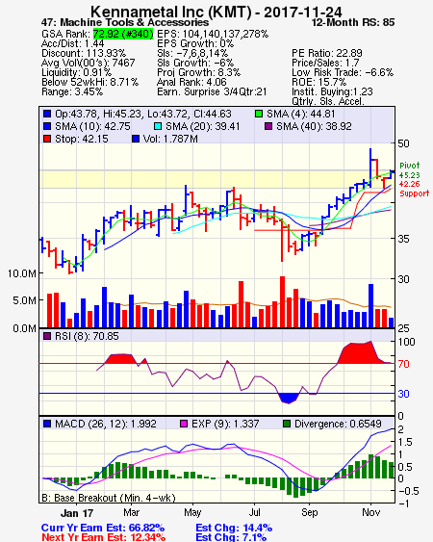Screen dimensions: 433x542
Task: Click the Stop: 42.15 legend text
Action: 82,139
